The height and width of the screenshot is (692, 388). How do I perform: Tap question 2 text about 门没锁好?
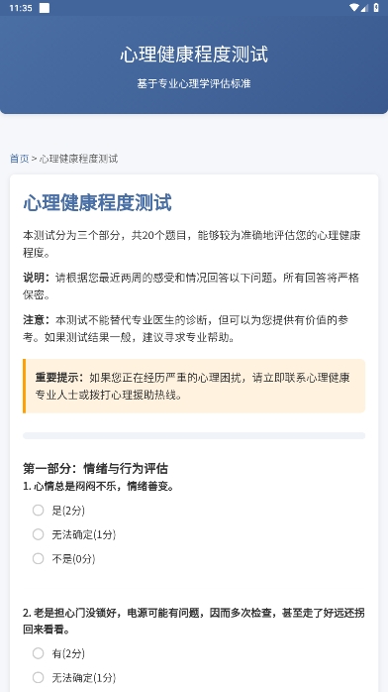click(x=194, y=622)
